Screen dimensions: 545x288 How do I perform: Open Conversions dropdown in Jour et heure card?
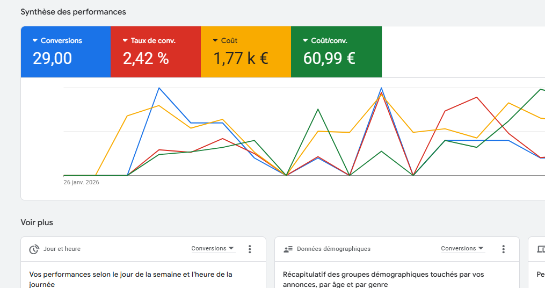point(213,248)
